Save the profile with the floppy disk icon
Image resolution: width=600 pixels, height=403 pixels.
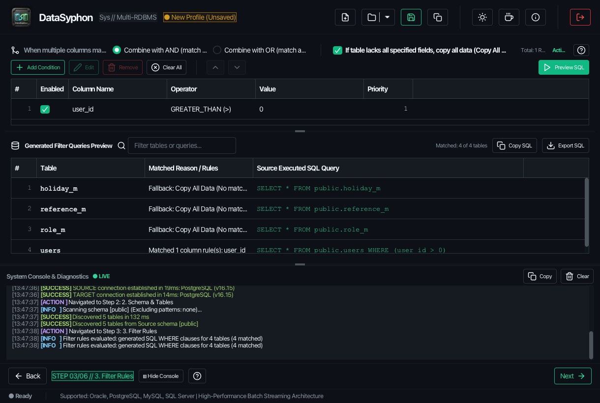point(411,17)
